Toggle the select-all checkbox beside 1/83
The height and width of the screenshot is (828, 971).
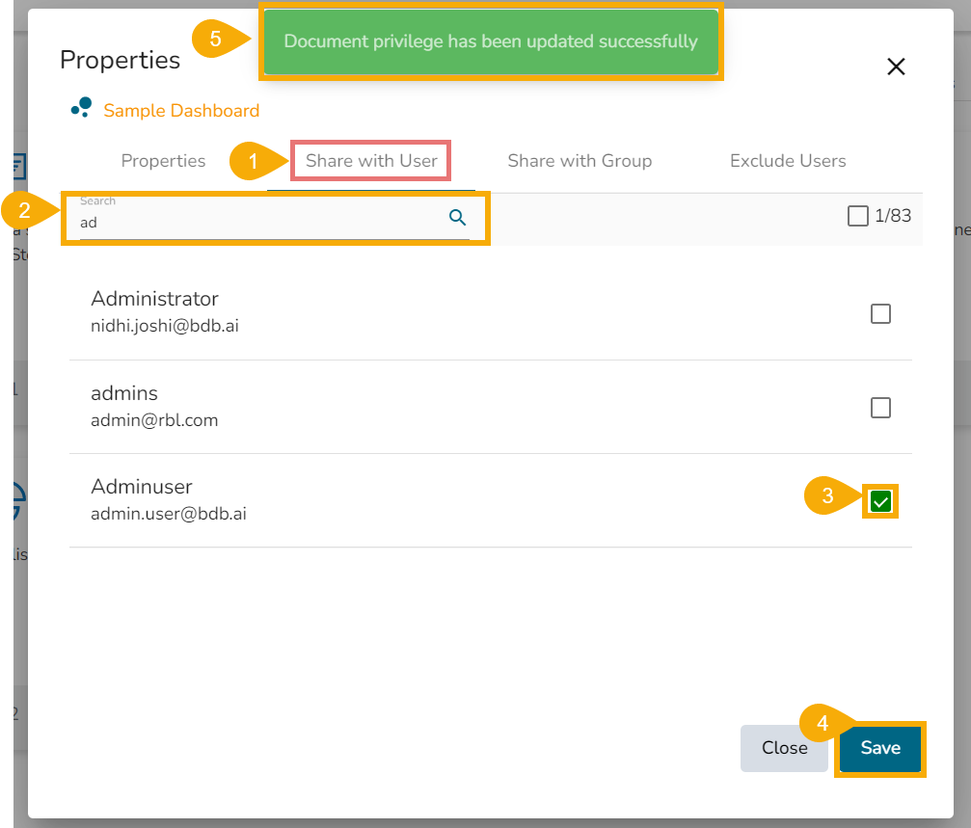(857, 216)
